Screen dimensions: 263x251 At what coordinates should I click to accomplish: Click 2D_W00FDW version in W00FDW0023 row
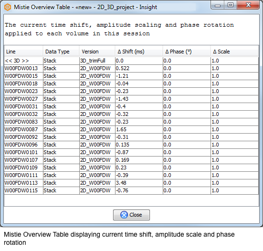[97, 91]
